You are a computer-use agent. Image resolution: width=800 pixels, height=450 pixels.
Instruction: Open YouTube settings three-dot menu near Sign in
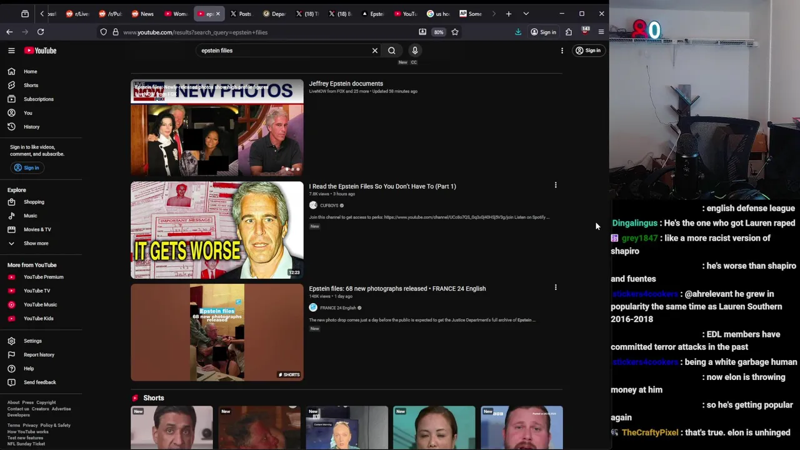pos(562,51)
